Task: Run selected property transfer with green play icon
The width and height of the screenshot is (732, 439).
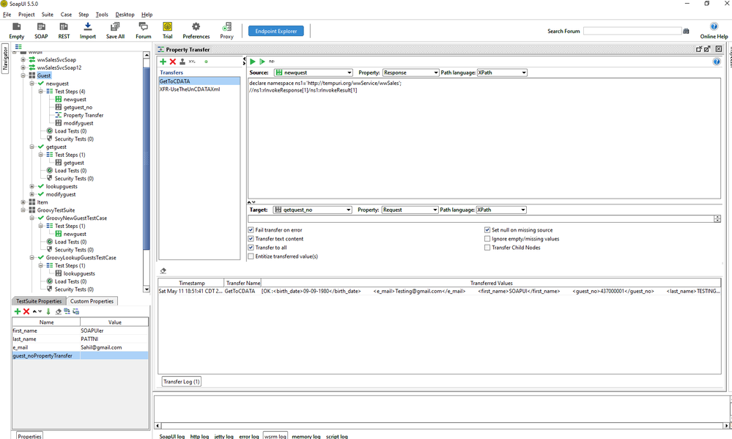Action: point(253,62)
